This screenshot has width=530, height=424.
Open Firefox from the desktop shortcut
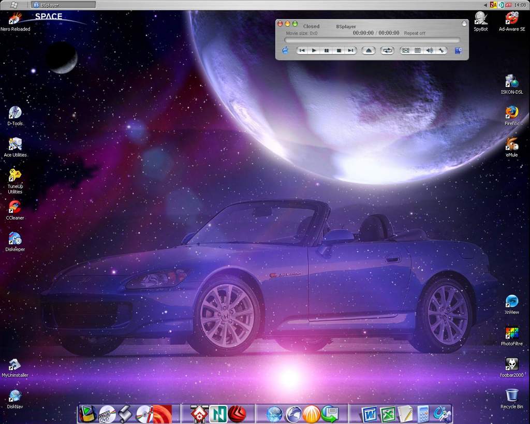coord(511,112)
